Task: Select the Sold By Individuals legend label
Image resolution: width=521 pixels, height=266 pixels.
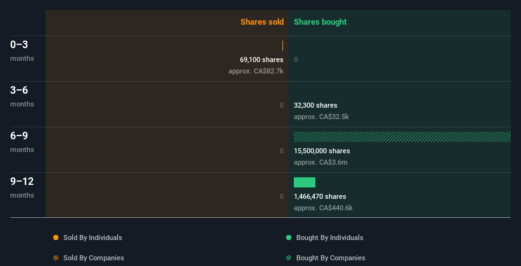Action: coord(93,237)
